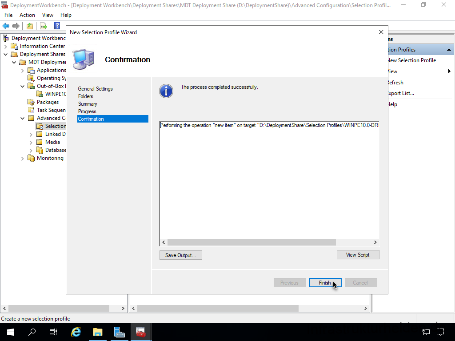Open the View submenu arrow in Actions pane

pyautogui.click(x=449, y=71)
